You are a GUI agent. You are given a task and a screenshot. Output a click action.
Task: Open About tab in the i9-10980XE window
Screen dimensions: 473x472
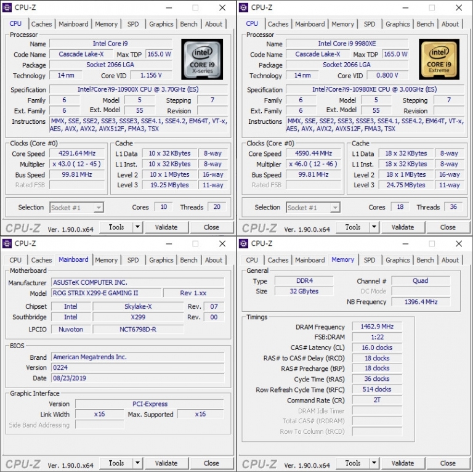tap(450, 24)
